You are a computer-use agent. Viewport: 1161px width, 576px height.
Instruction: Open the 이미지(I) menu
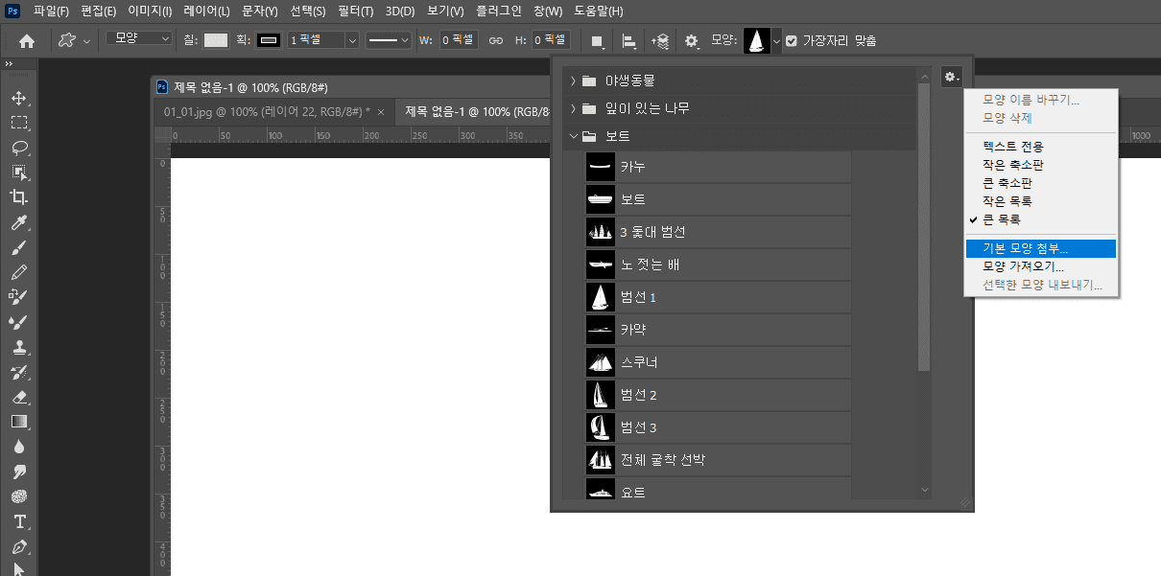150,12
